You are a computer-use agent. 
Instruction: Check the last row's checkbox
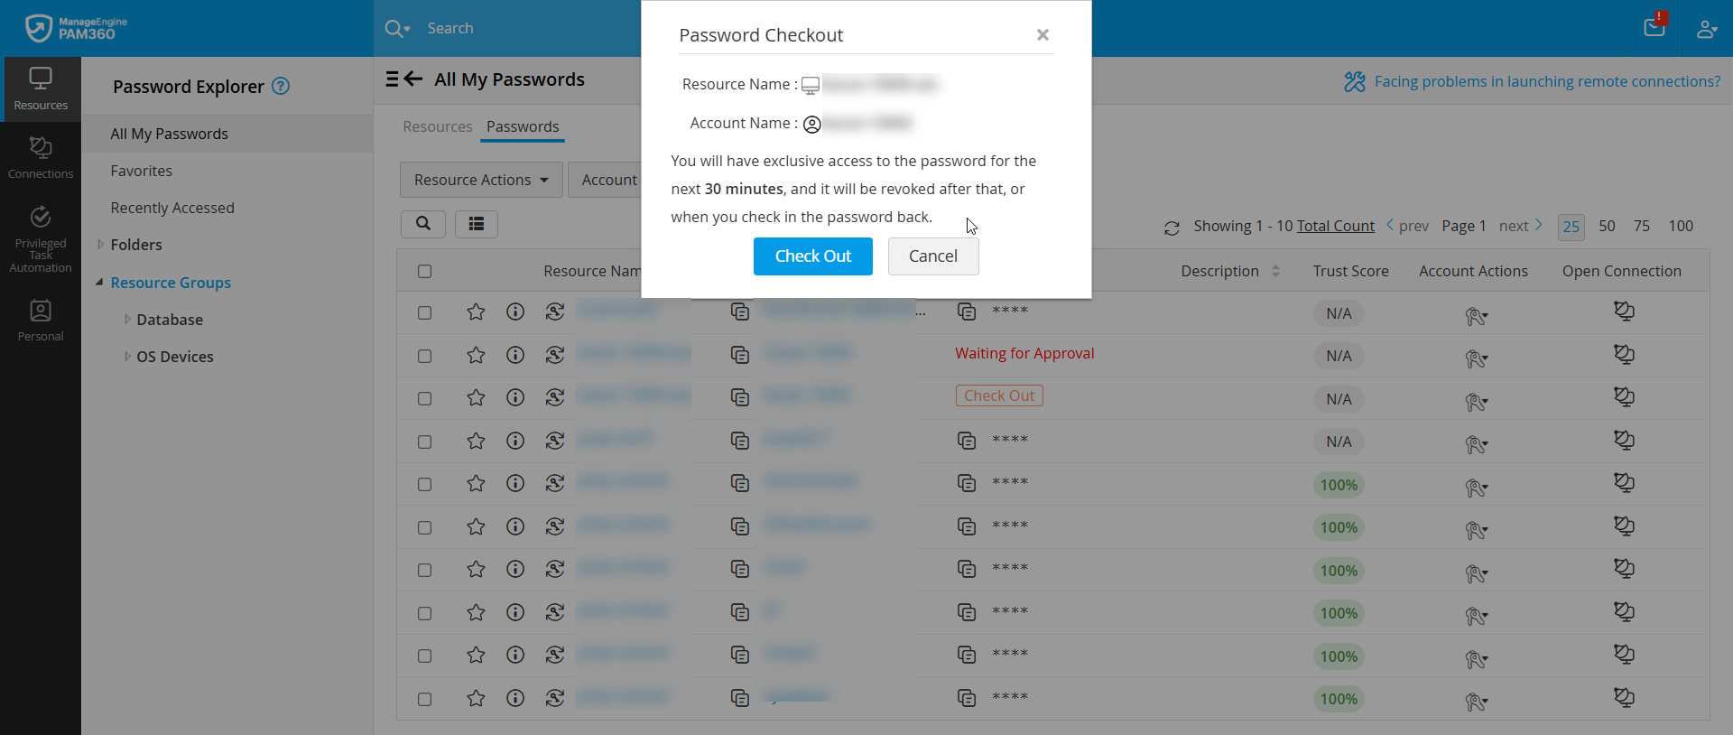pos(425,699)
